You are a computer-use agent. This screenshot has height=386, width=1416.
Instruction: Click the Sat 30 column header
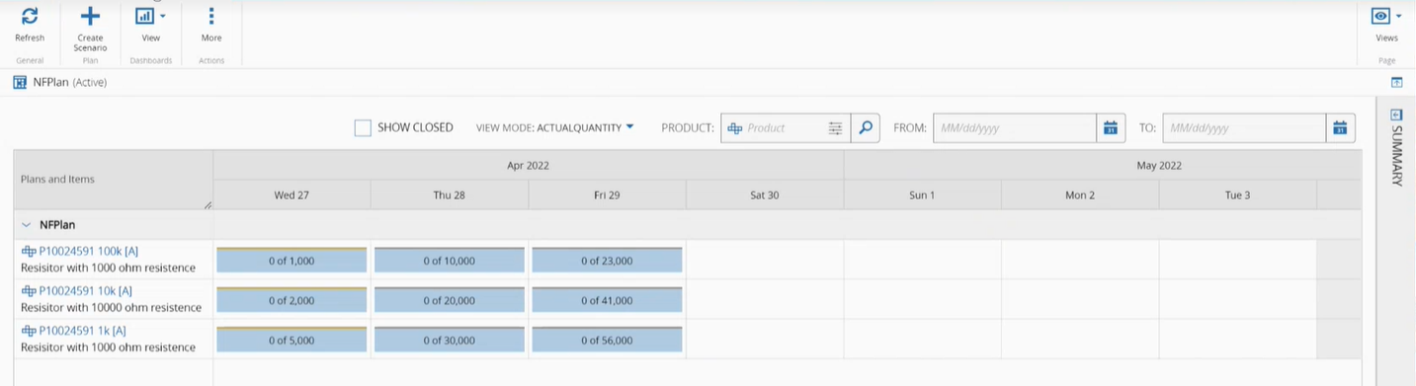[x=765, y=195]
